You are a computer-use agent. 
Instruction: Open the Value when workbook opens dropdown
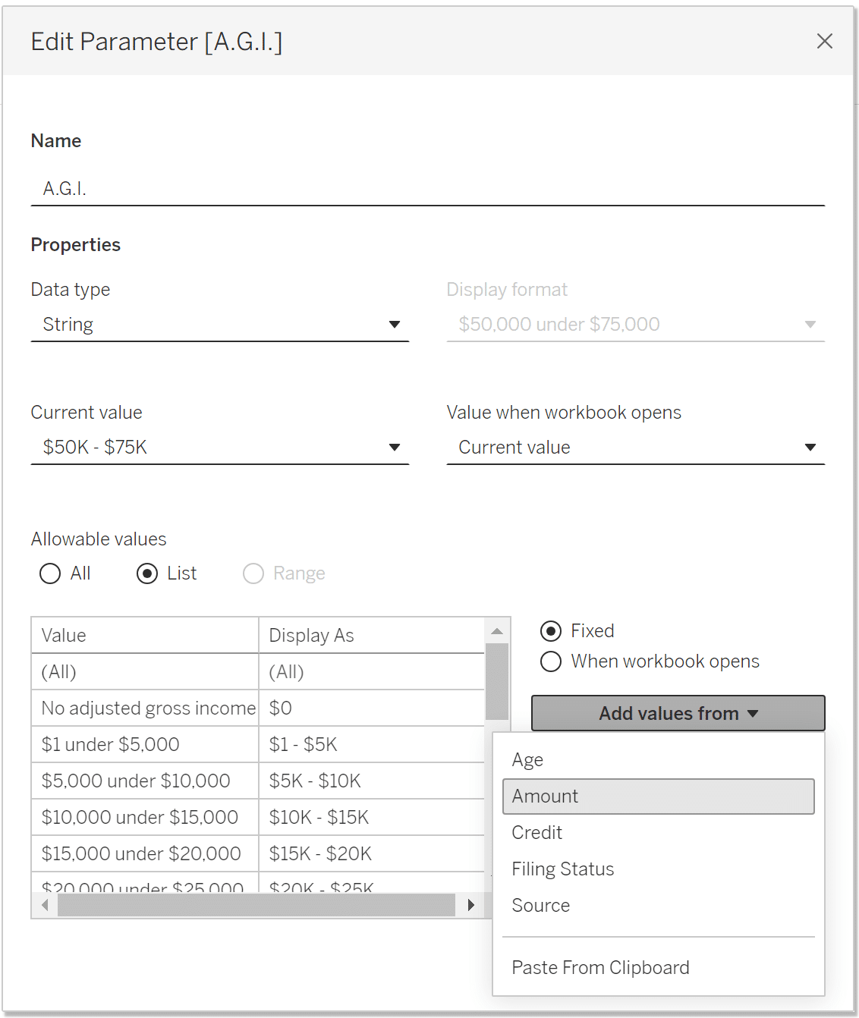point(635,448)
